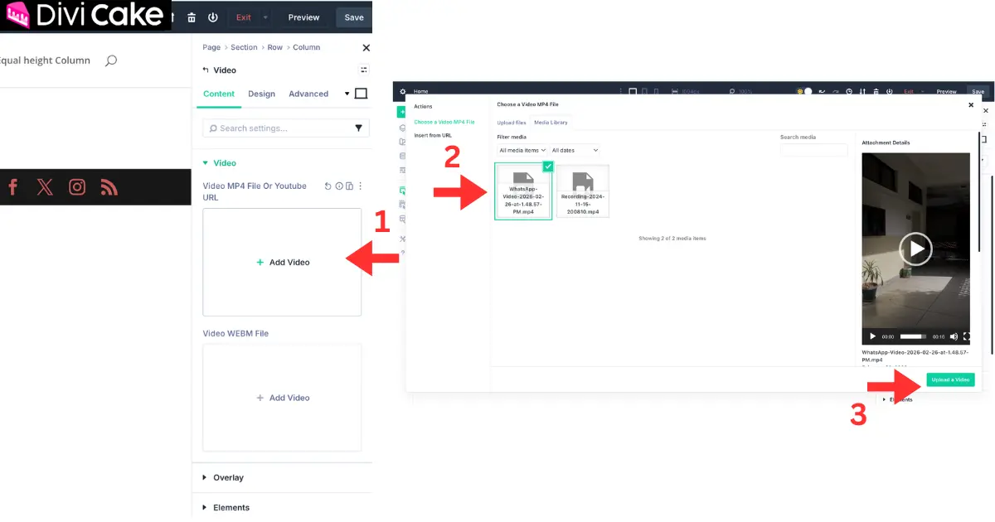Select the Recording-2024-11-16 mp4 thumbnail

click(583, 191)
